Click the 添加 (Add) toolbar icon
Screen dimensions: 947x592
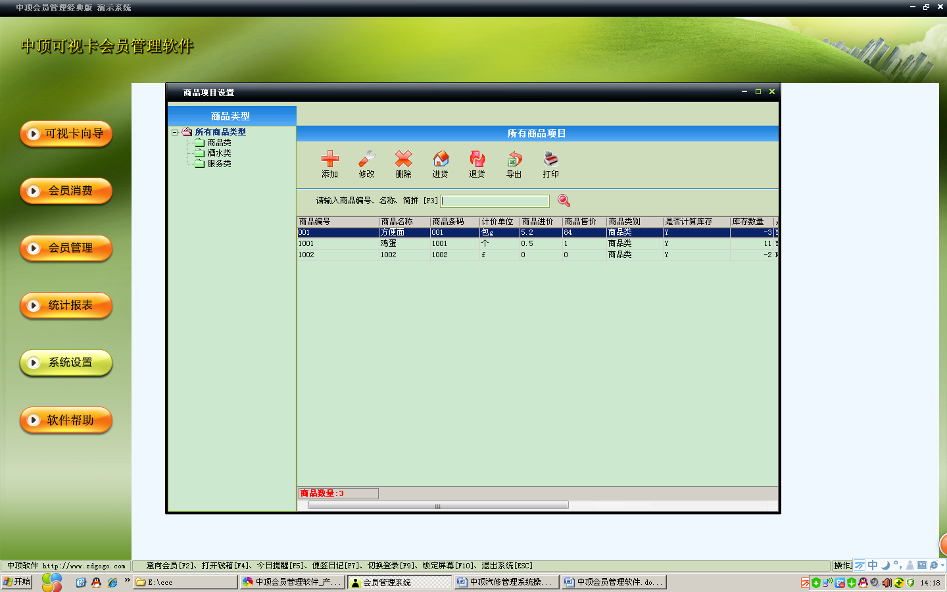(329, 164)
